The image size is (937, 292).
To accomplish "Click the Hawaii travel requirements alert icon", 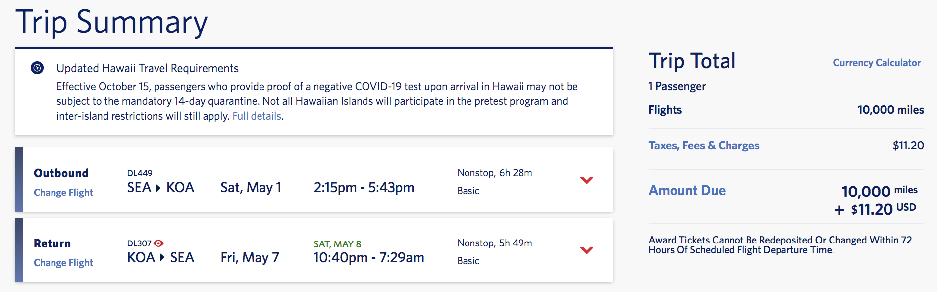I will (35, 68).
